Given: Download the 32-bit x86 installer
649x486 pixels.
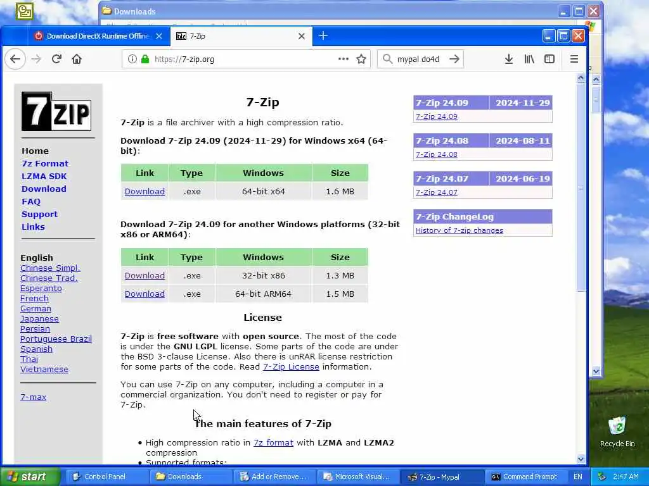Looking at the screenshot, I should click(x=145, y=276).
